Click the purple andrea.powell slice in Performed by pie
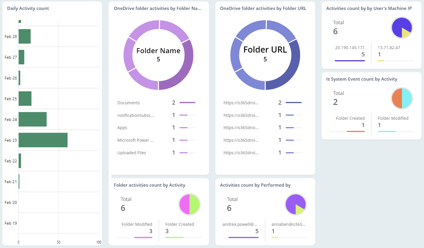Image resolution: width=424 pixels, height=248 pixels. click(293, 201)
